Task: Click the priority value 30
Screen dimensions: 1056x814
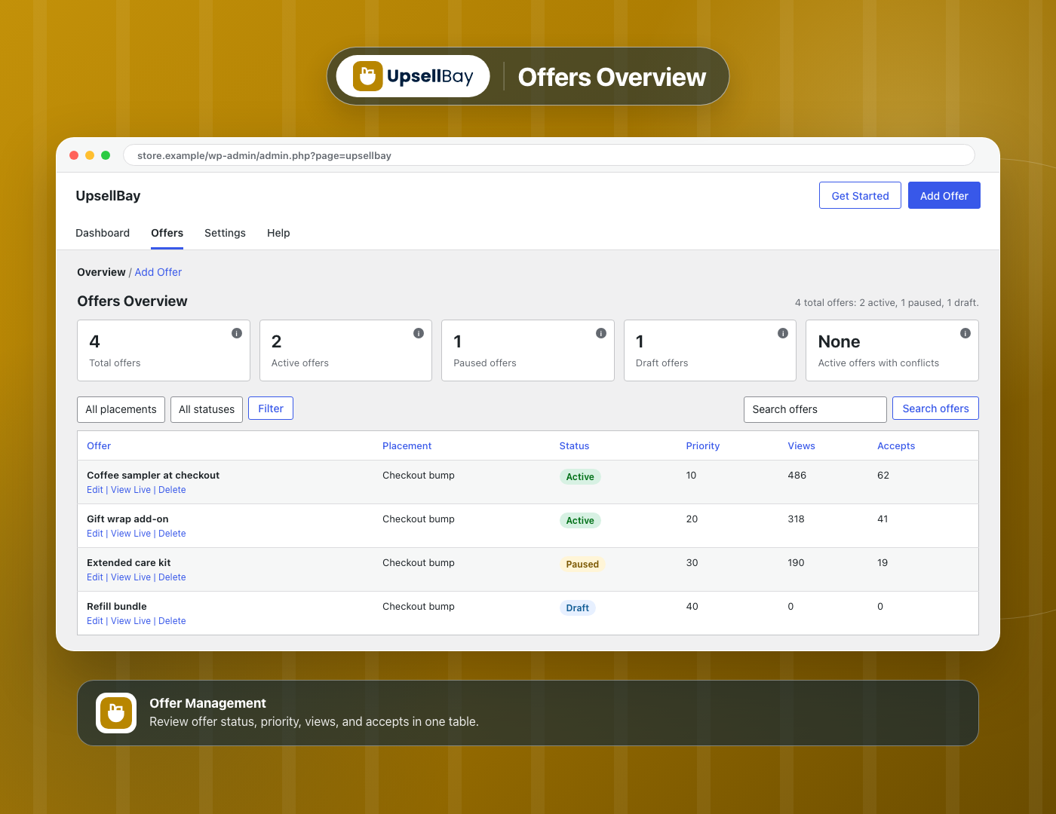Action: click(x=692, y=563)
